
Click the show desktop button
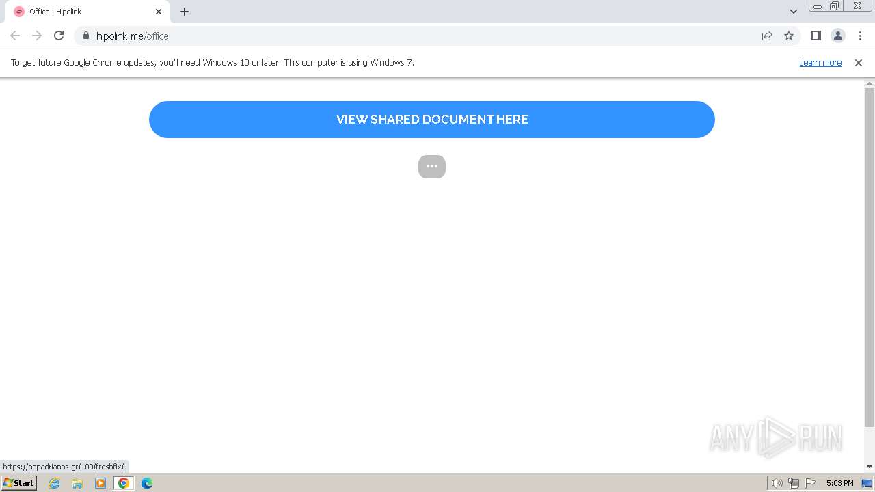[867, 483]
